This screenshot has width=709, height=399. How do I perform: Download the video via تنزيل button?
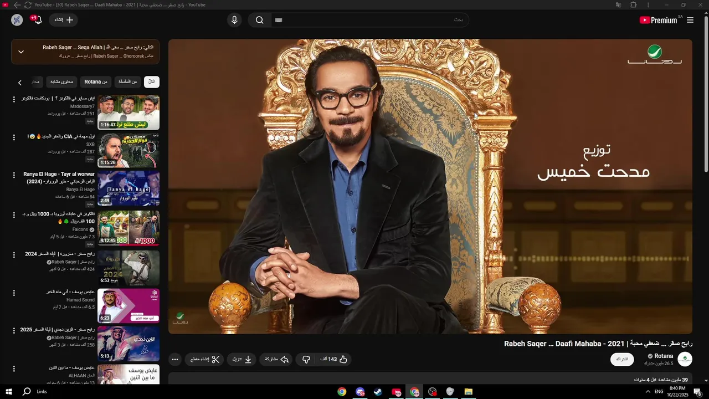pyautogui.click(x=242, y=360)
